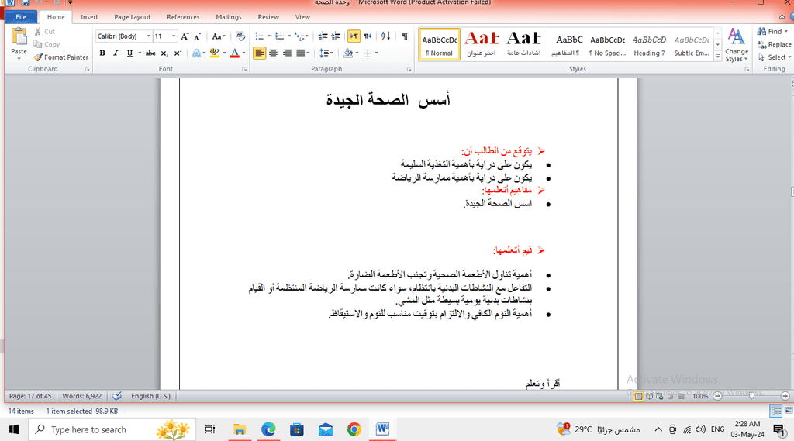
Task: Switch to the View tab
Action: tap(302, 17)
